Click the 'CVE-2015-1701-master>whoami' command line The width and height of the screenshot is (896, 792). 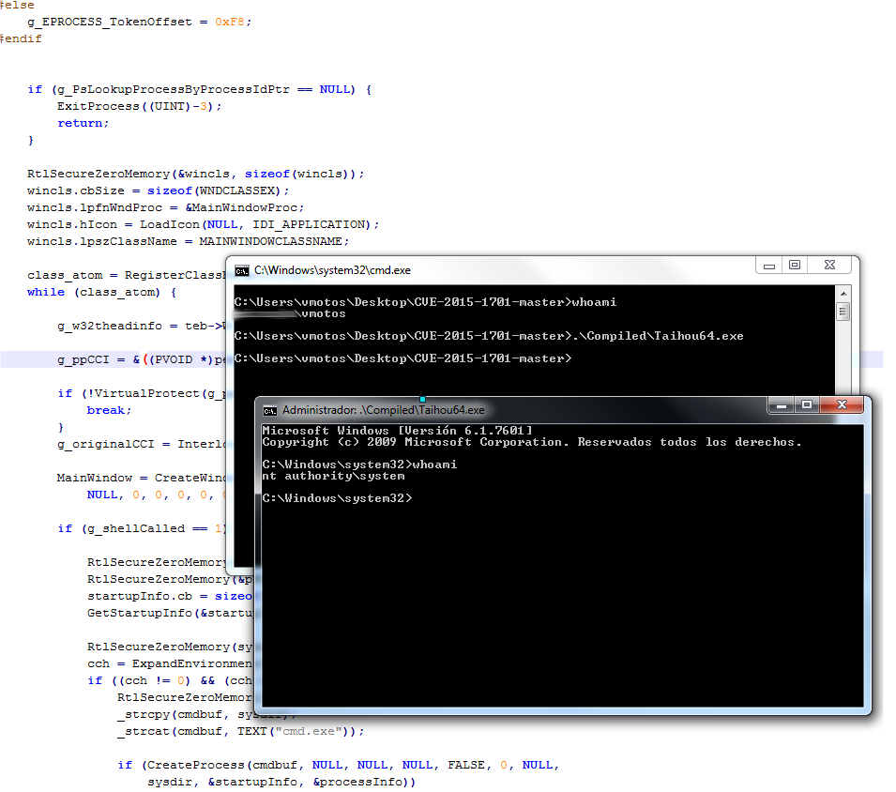425,302
